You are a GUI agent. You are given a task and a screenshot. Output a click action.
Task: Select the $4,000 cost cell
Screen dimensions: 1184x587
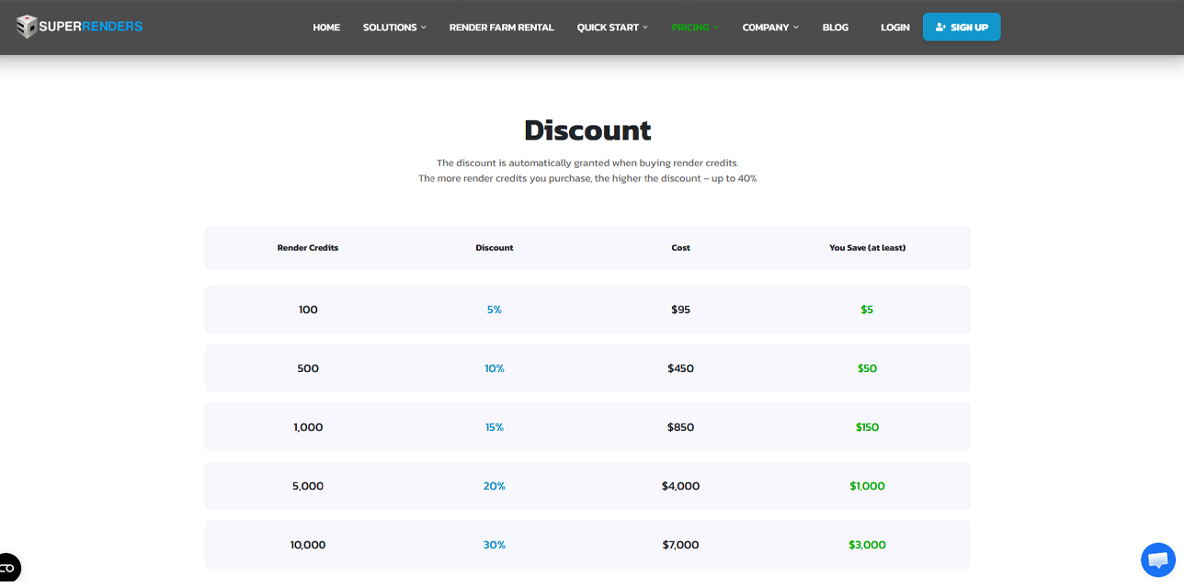[680, 485]
